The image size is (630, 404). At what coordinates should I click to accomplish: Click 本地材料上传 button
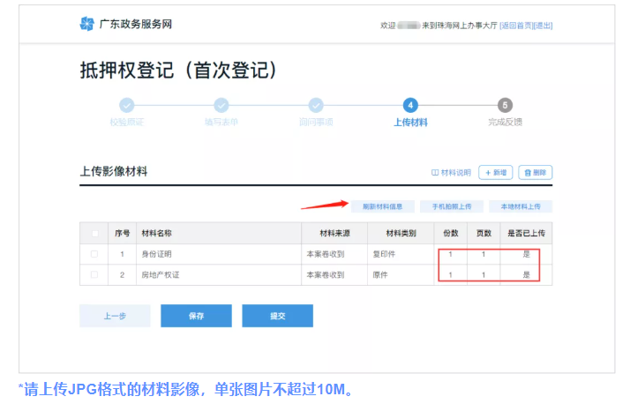(x=520, y=206)
